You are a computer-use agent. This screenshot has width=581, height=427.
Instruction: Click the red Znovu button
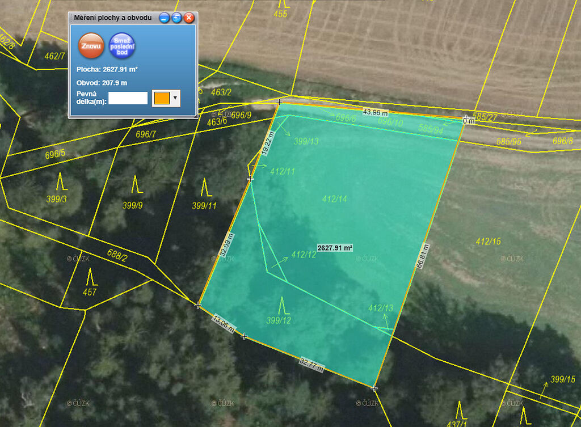91,46
